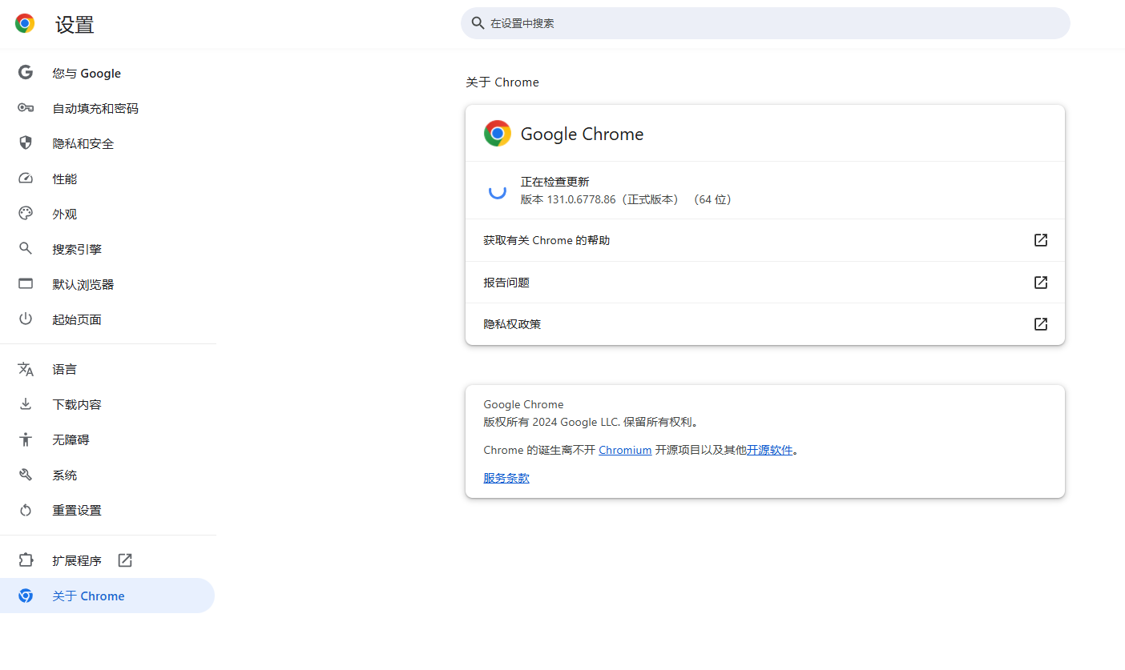Go to 无障碍 settings
The image size is (1125, 670).
point(107,439)
